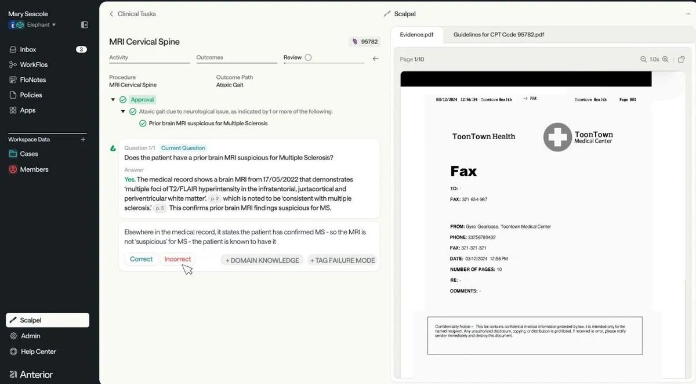Open the Inbox from the sidebar
Image resolution: width=696 pixels, height=384 pixels.
[x=28, y=49]
